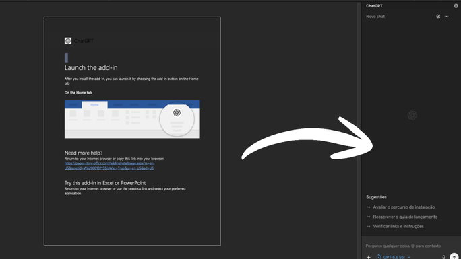Click the ChatGPT pane title
Screen dimensions: 461x259
point(374,6)
